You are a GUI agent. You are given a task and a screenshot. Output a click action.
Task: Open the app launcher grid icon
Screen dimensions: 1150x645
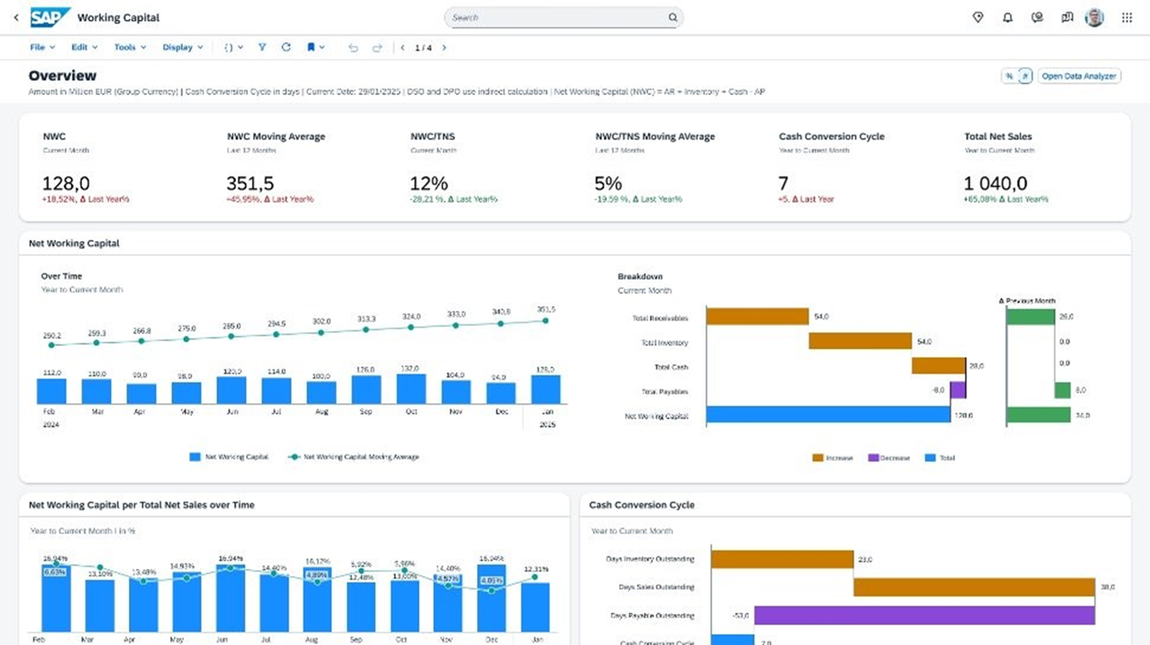(1126, 17)
